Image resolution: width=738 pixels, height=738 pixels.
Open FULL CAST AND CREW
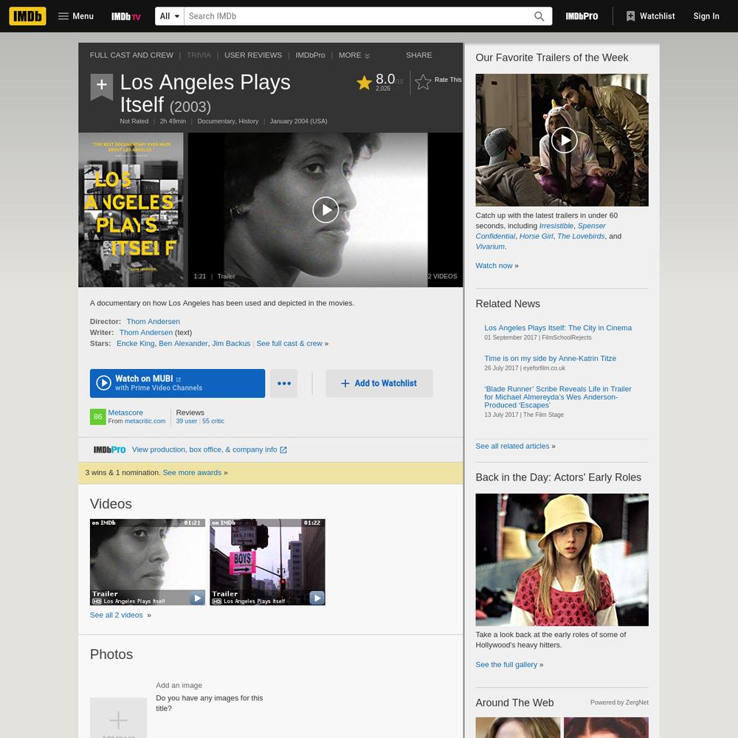coord(131,55)
